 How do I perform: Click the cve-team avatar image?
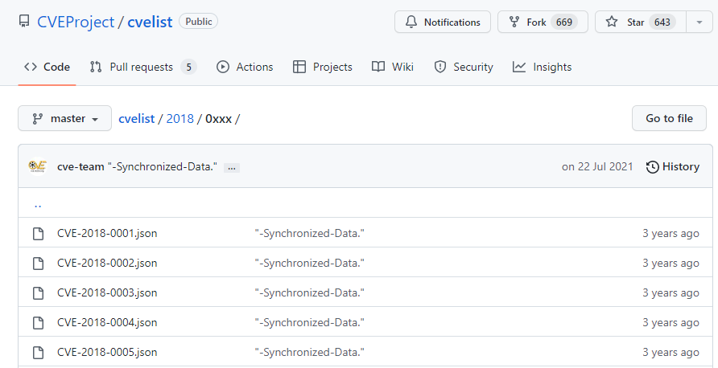pyautogui.click(x=37, y=166)
